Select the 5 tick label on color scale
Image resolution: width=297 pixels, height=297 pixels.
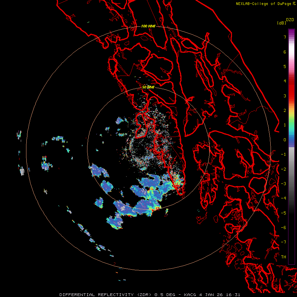click(285, 66)
